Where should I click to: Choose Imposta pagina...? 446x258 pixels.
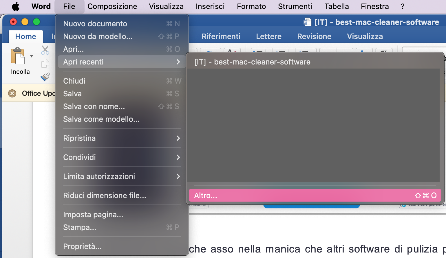(122, 215)
